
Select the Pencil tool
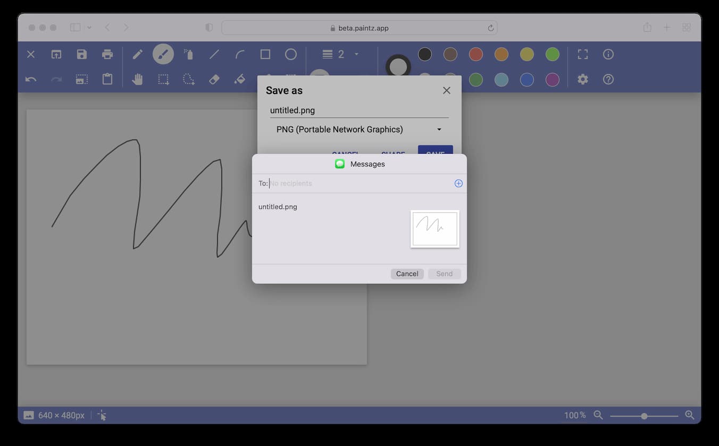coord(137,54)
